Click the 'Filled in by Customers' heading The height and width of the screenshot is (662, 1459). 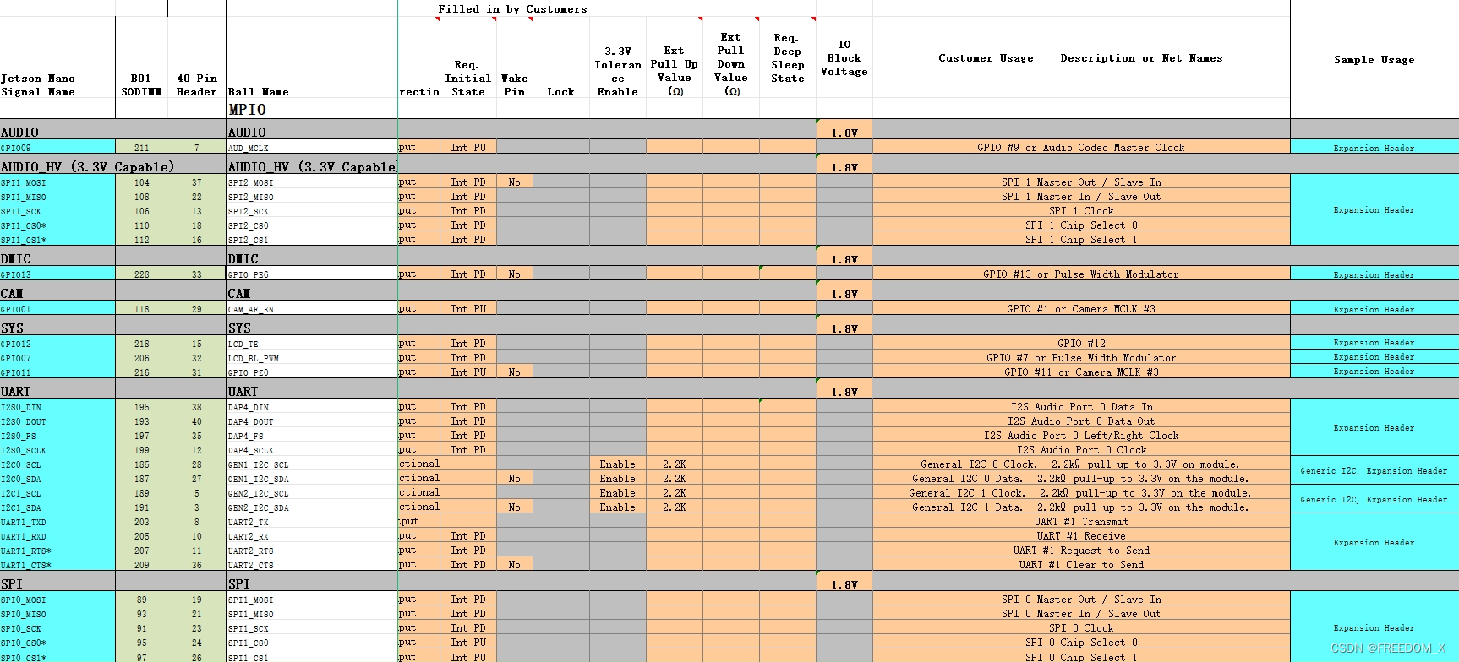pyautogui.click(x=512, y=8)
